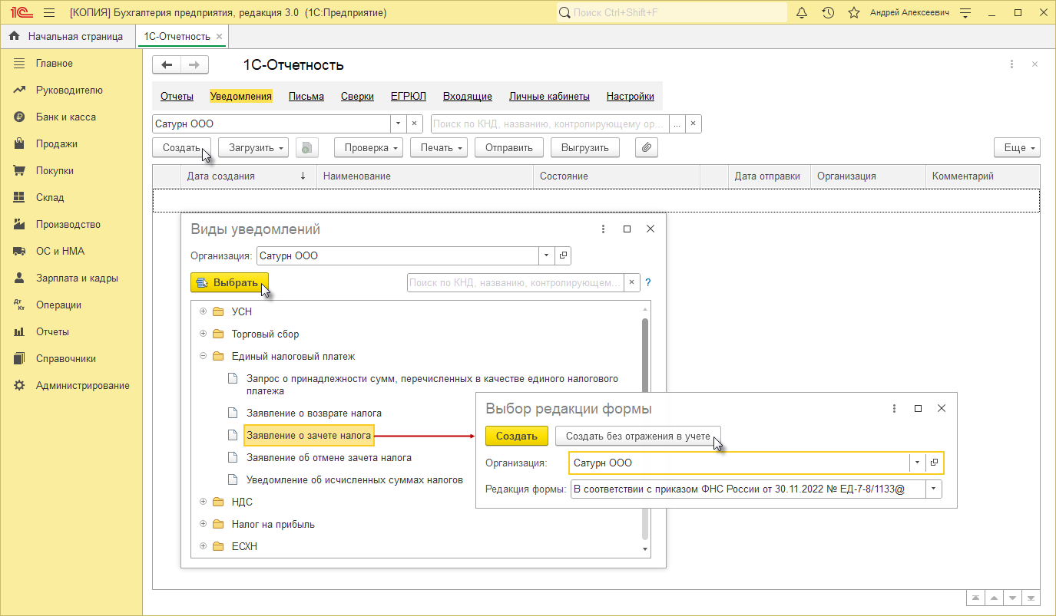Click the top search field Поиск Ctrl+Shift+F

pyautogui.click(x=672, y=13)
